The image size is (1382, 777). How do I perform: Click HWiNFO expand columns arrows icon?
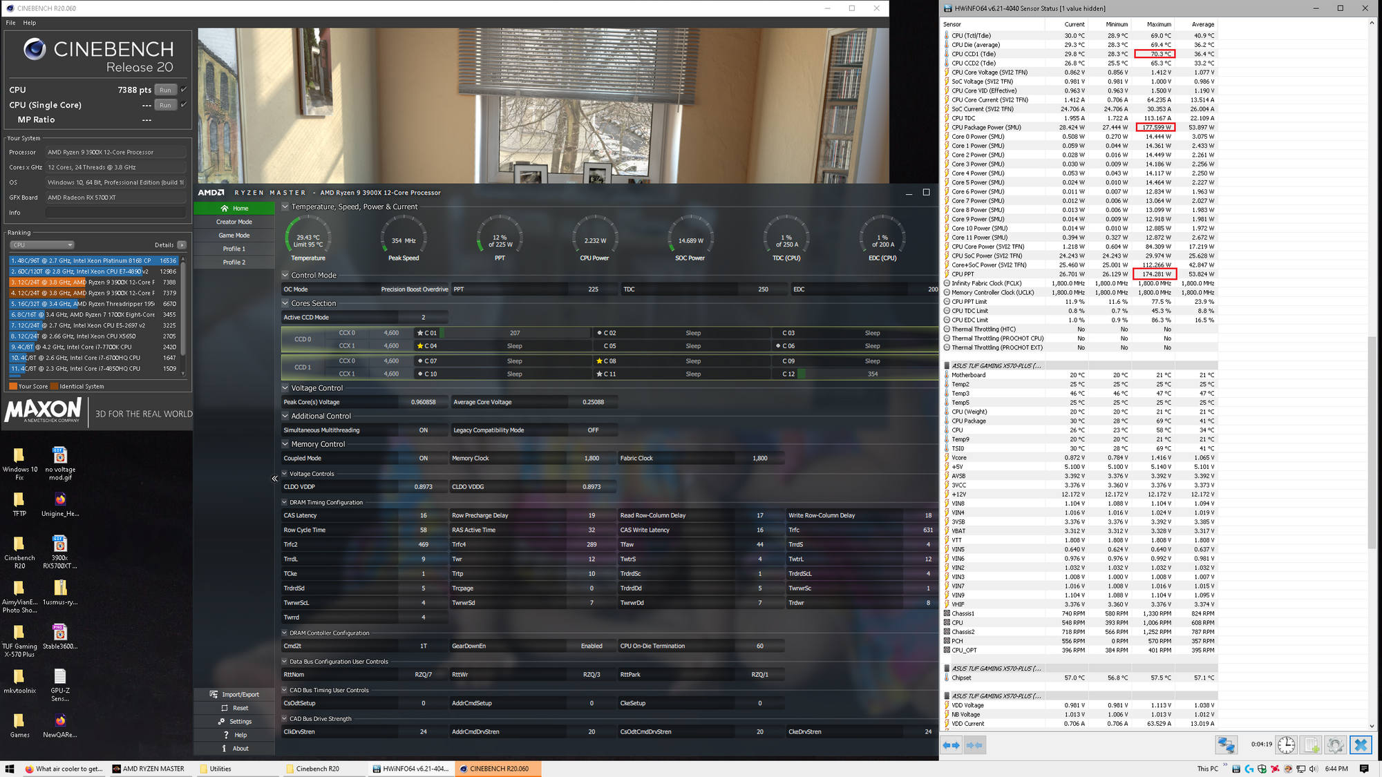pos(952,745)
